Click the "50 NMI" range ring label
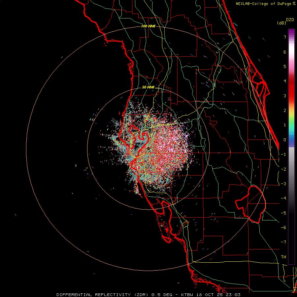Image resolution: width=297 pixels, height=297 pixels. click(148, 87)
